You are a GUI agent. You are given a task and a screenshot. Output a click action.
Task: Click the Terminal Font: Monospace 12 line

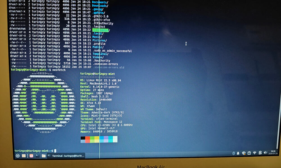[x=101, y=122]
